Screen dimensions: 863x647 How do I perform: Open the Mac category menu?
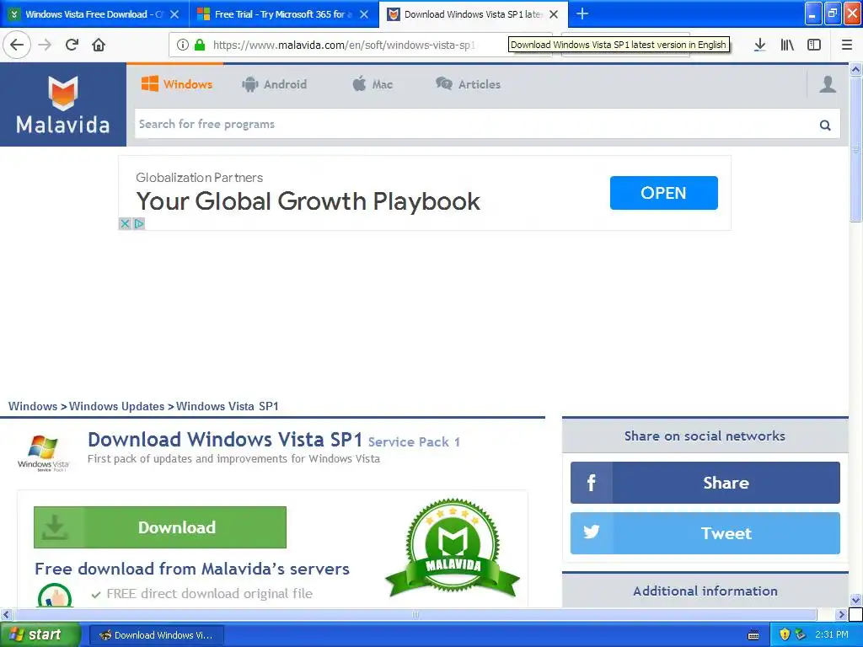(x=373, y=84)
